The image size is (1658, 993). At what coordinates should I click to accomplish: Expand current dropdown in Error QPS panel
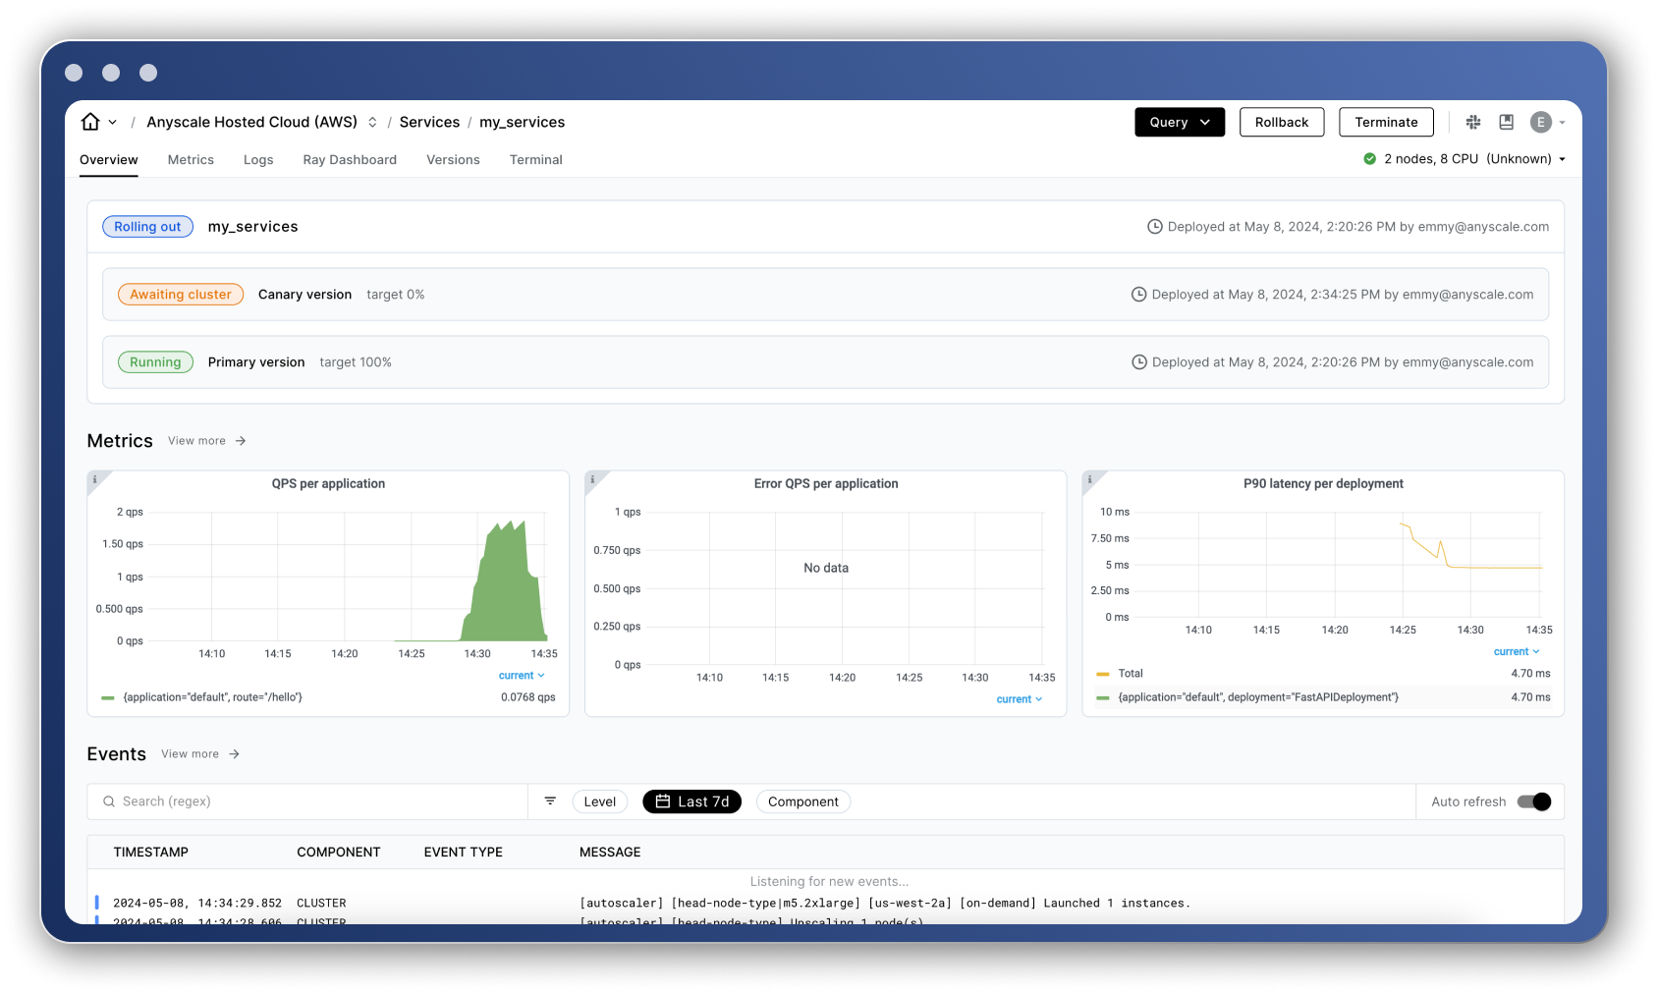pos(1020,699)
